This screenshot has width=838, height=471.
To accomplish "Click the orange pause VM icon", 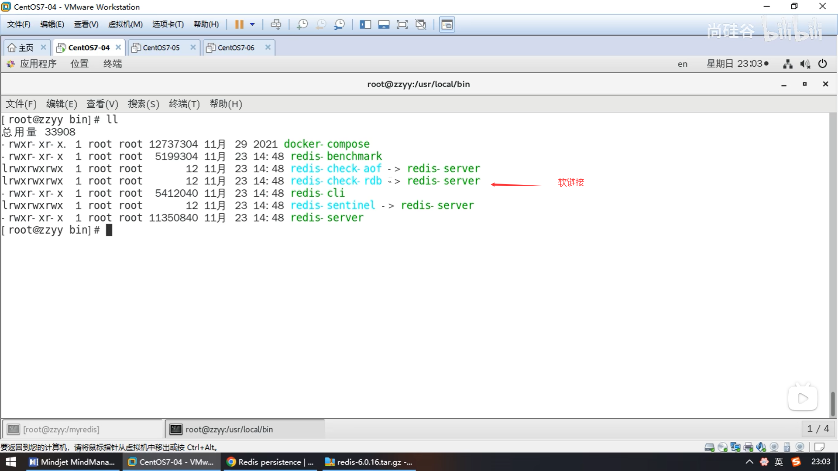I will 239,24.
